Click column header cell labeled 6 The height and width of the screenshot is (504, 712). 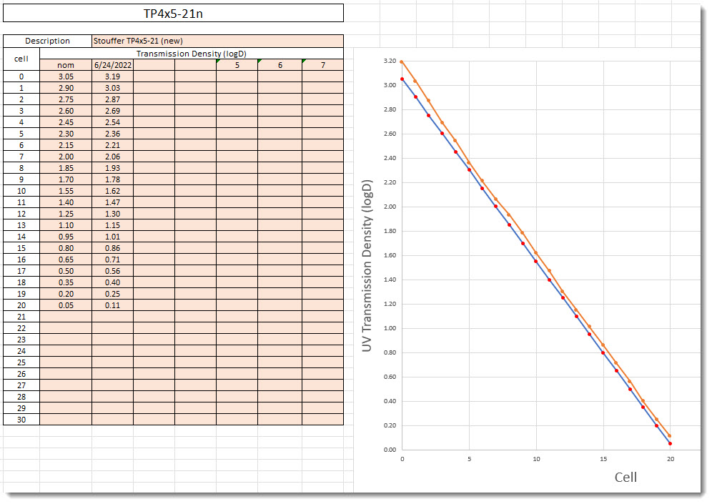pos(280,65)
